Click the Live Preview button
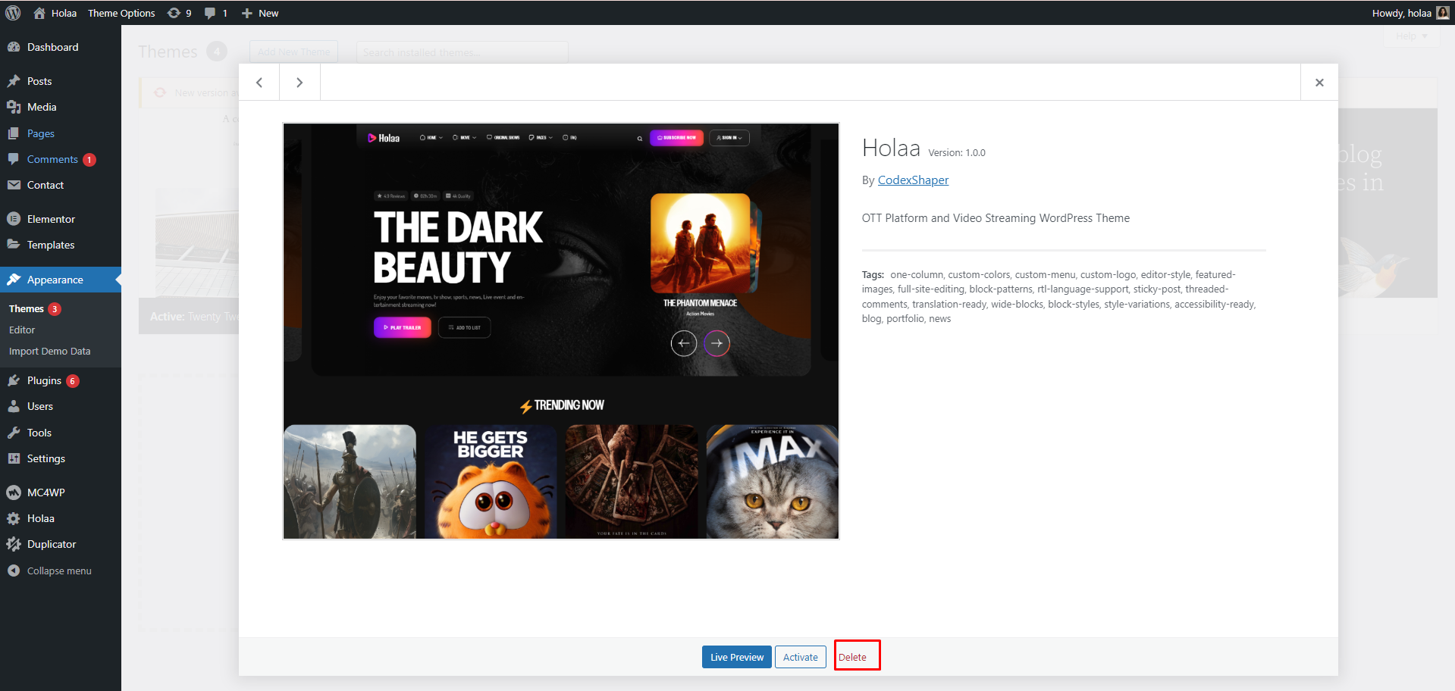Screen dimensions: 1455x691 tap(736, 657)
